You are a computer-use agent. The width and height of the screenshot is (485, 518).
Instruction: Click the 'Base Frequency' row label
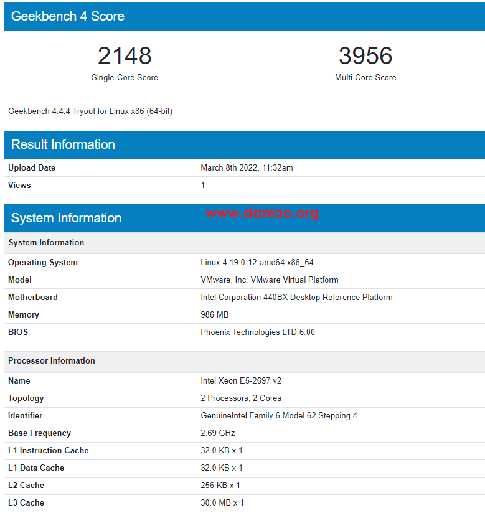(39, 433)
